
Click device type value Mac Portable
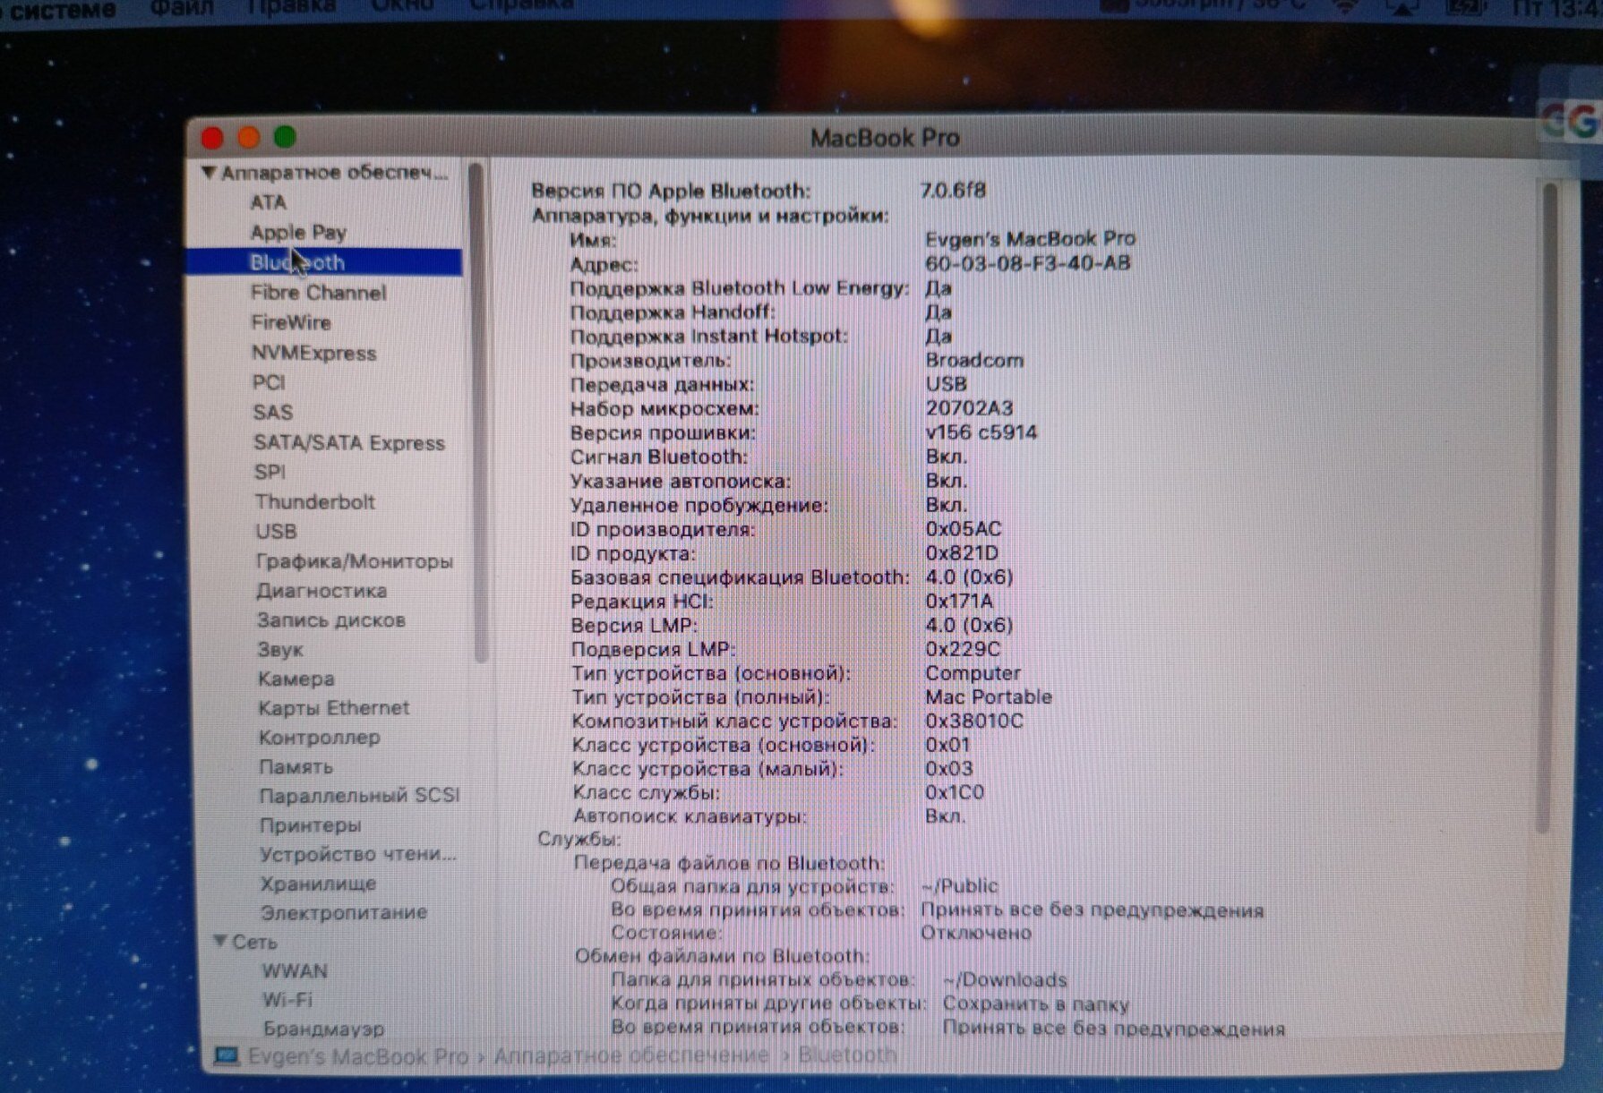coord(988,696)
